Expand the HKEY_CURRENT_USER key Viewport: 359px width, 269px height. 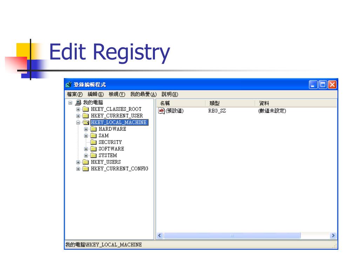point(78,116)
